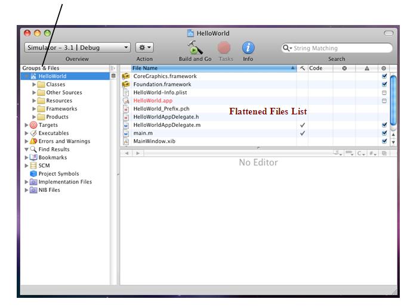Open the blue Info icon
Screen dimensions: 401x308
248,48
